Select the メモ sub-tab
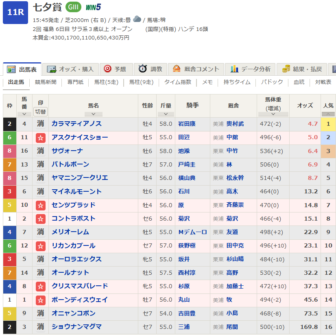The image size is (336, 335). pos(207,82)
